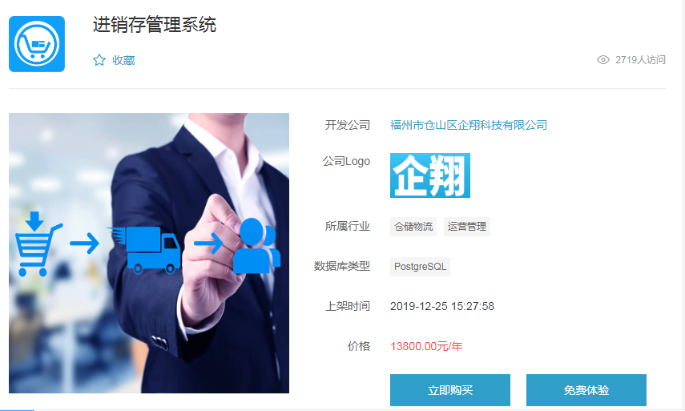685x411 pixels.
Task: Click the 企翔 company logo
Action: click(430, 175)
